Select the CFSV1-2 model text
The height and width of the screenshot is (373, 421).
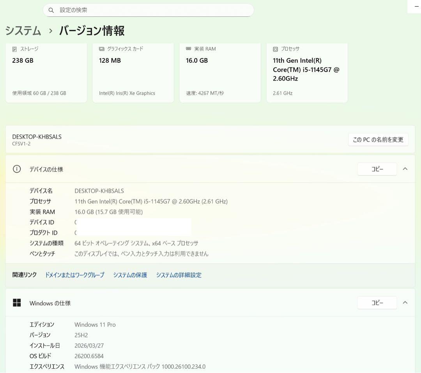coord(21,144)
